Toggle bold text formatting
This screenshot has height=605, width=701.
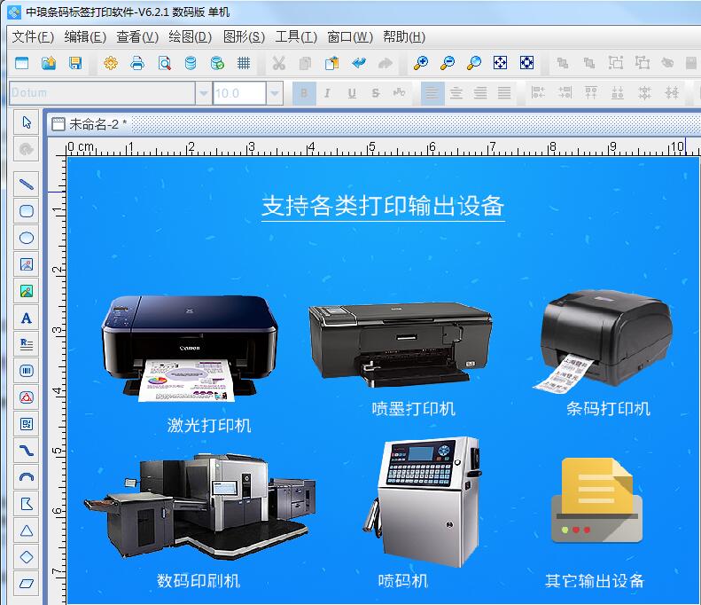tap(303, 93)
